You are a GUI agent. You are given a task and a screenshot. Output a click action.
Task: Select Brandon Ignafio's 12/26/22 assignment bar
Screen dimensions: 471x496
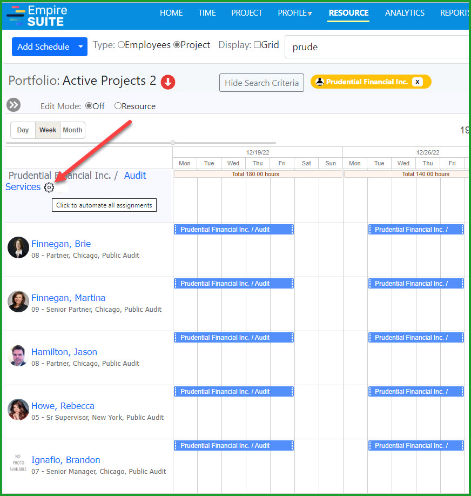click(x=416, y=446)
